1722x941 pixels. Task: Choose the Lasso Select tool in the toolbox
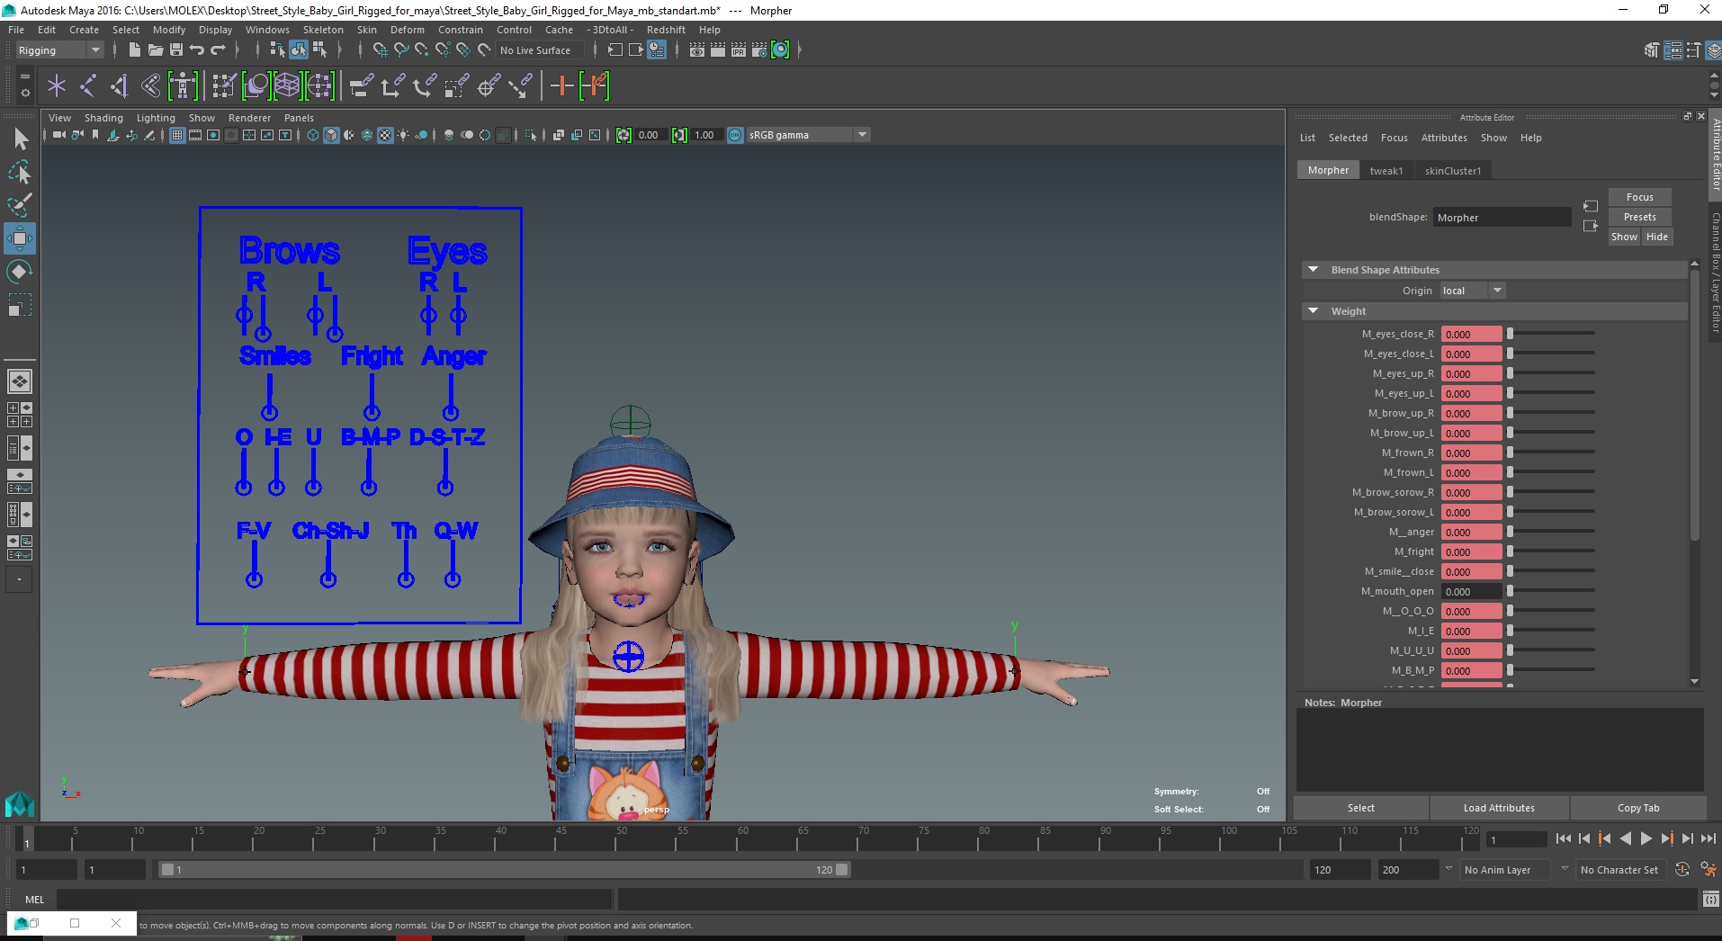tap(20, 172)
